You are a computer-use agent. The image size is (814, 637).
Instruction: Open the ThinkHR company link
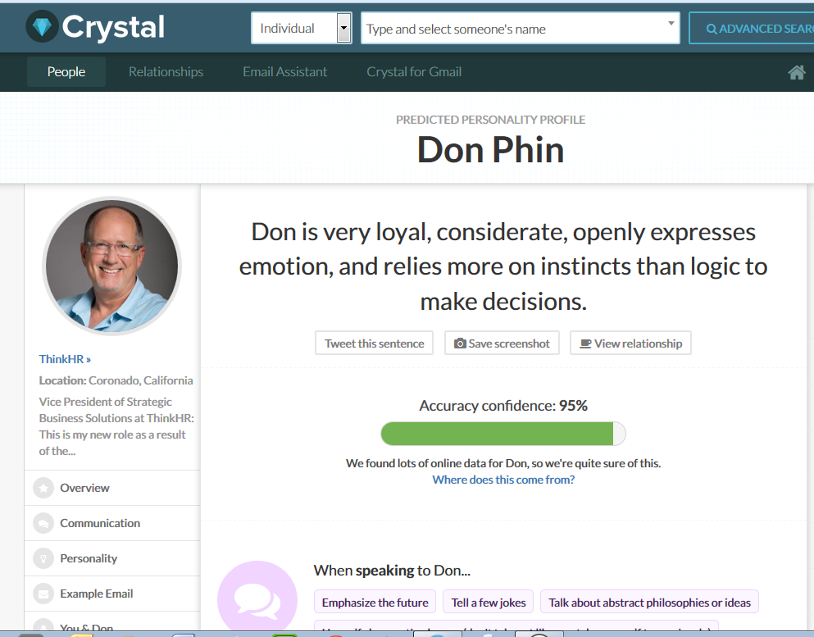65,359
